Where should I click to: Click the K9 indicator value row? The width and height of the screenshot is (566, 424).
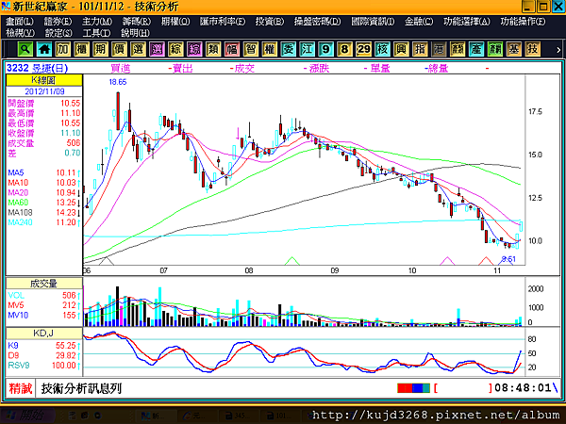[x=44, y=346]
